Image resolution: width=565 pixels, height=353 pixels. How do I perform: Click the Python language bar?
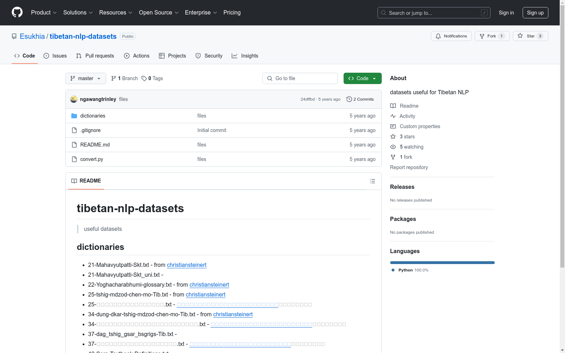point(442,263)
